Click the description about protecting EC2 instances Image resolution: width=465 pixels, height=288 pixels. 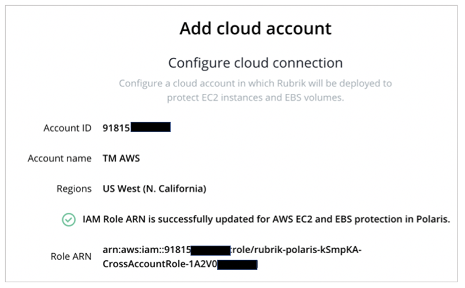(x=255, y=97)
